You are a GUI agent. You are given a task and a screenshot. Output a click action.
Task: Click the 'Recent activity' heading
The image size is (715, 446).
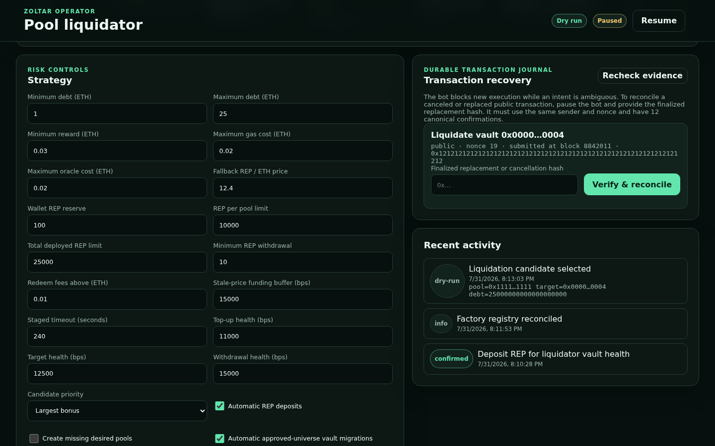coord(462,245)
